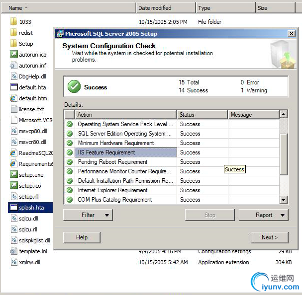Click the disabled Stop button
The width and height of the screenshot is (302, 295).
[210, 215]
